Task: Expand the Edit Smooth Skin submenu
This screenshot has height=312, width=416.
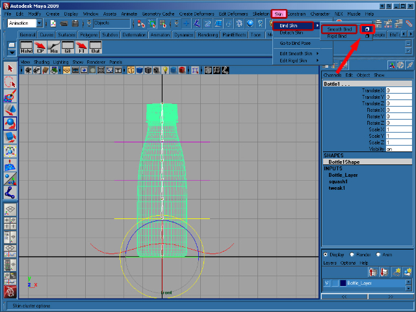Action: (299, 53)
